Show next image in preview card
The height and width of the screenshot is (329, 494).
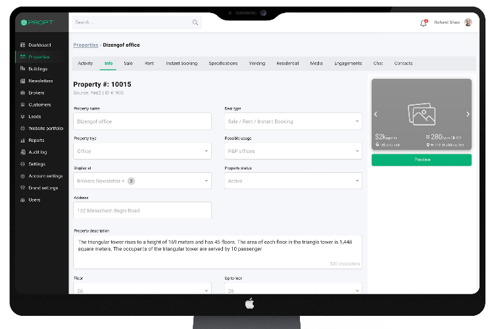coord(468,114)
